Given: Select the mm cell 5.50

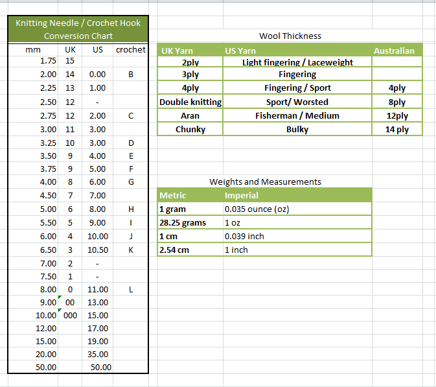Looking at the screenshot, I should (33, 222).
